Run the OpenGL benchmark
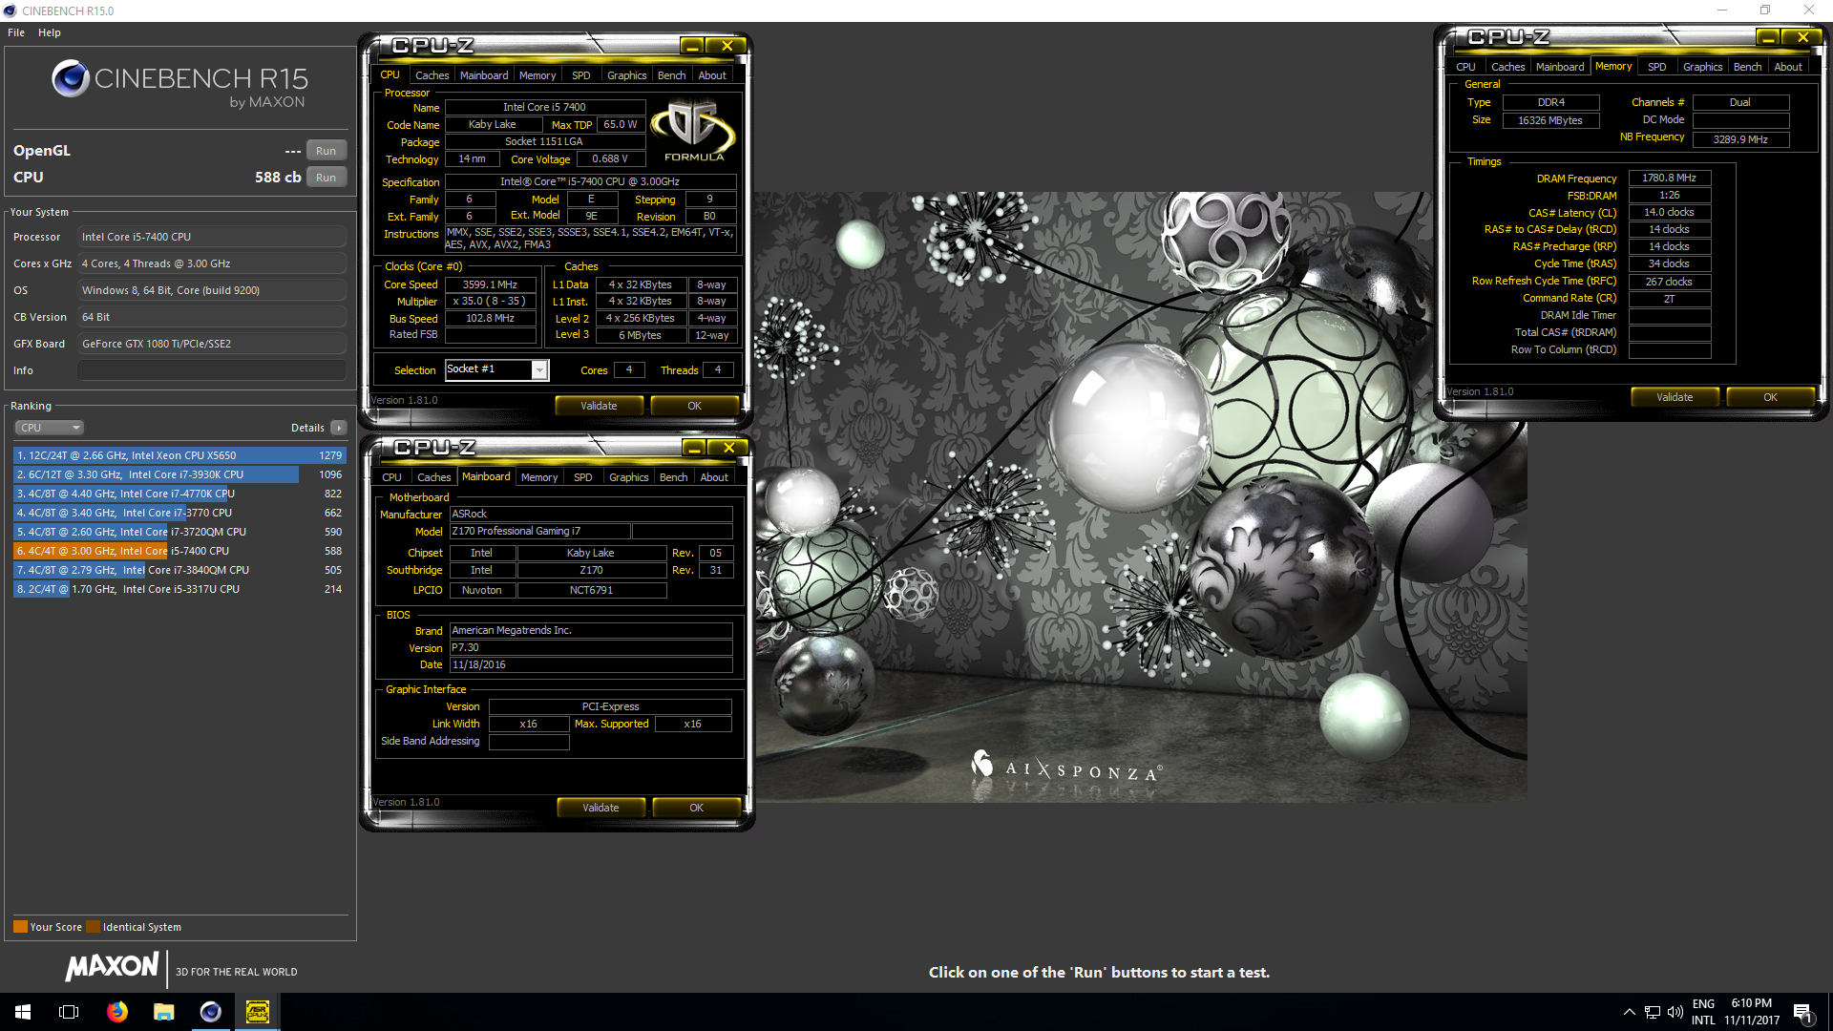The height and width of the screenshot is (1031, 1833). (x=326, y=151)
